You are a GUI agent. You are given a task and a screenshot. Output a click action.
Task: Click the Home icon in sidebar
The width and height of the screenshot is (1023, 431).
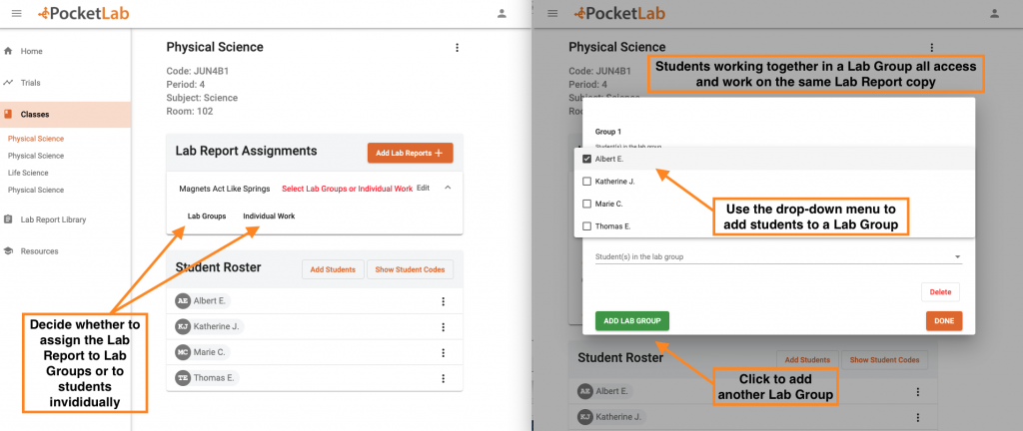(x=8, y=51)
